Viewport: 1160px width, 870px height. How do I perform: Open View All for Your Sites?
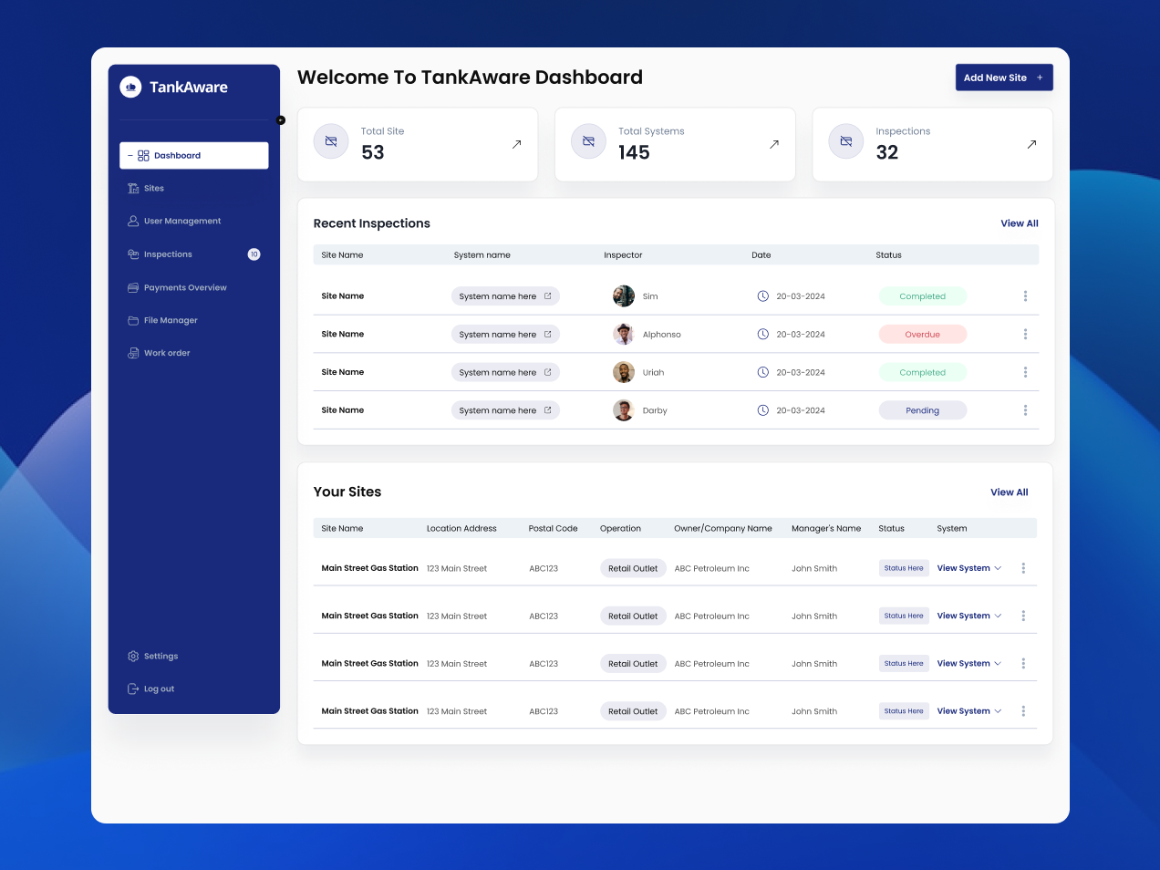pyautogui.click(x=1009, y=492)
